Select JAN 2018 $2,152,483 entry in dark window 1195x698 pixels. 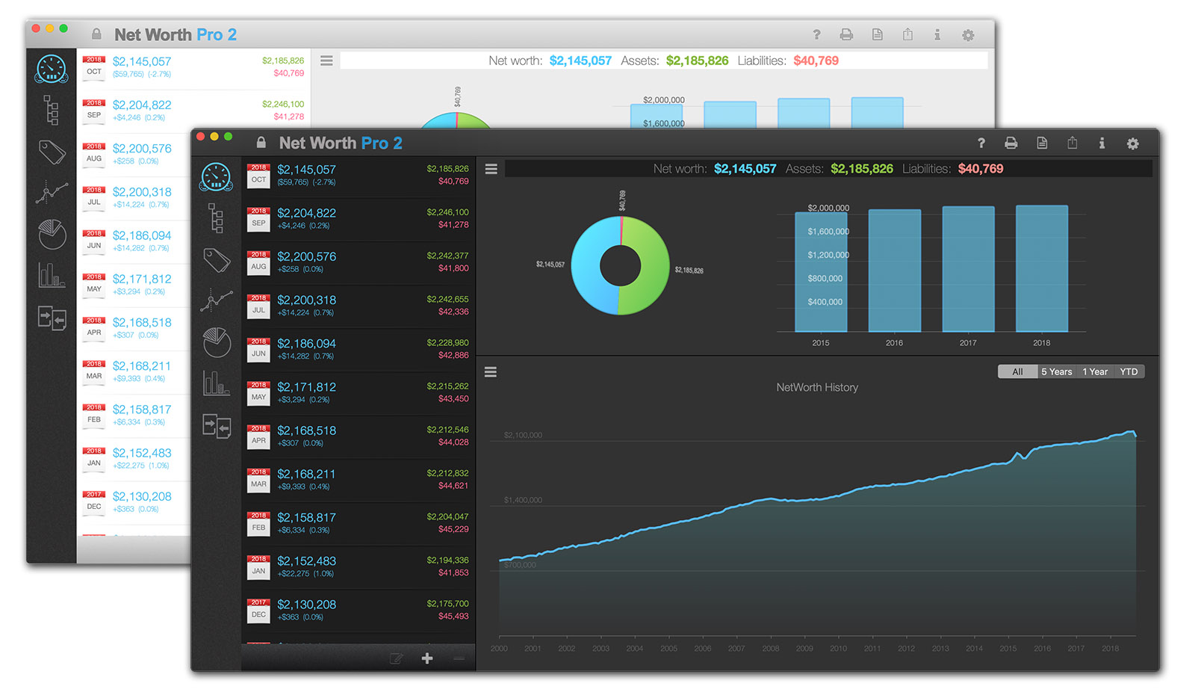tap(358, 566)
